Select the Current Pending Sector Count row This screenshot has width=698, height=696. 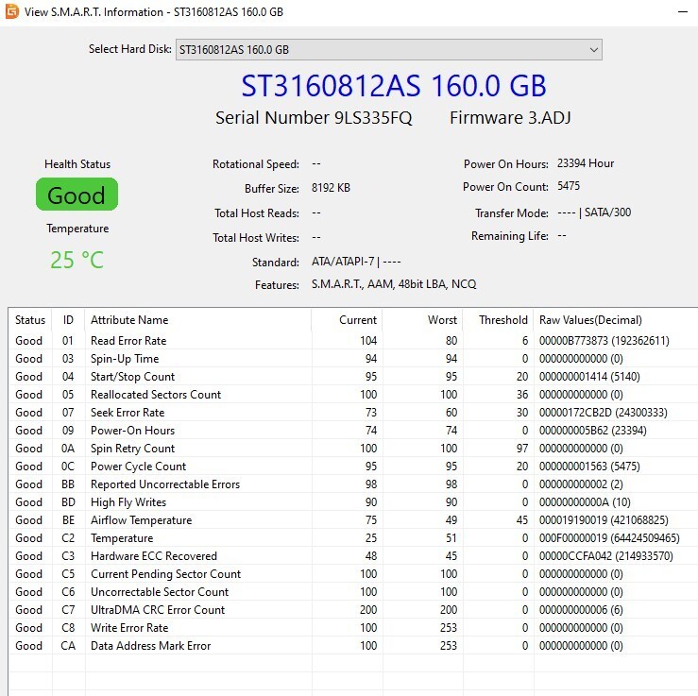[353, 573]
